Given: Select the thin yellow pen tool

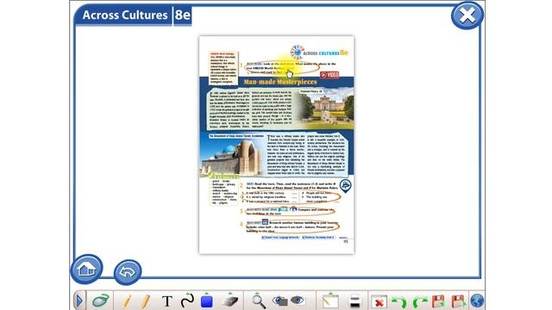Looking at the screenshot, I should coord(127,301).
